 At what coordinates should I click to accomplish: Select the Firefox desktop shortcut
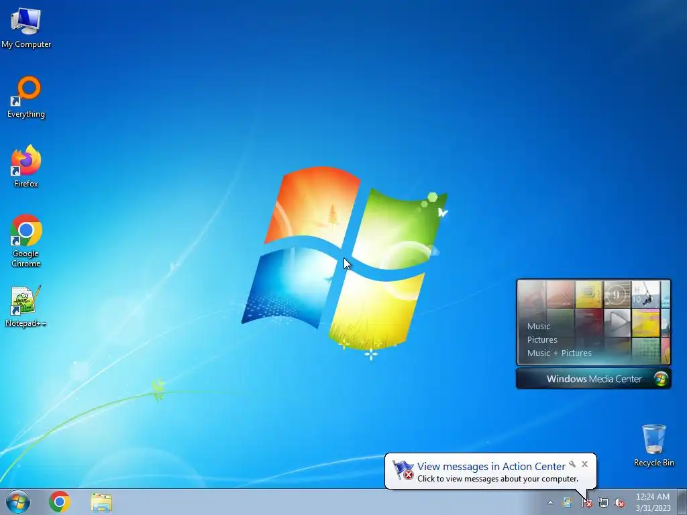click(26, 166)
